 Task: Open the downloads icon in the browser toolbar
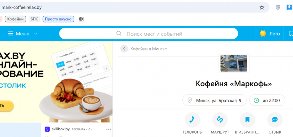(289, 8)
